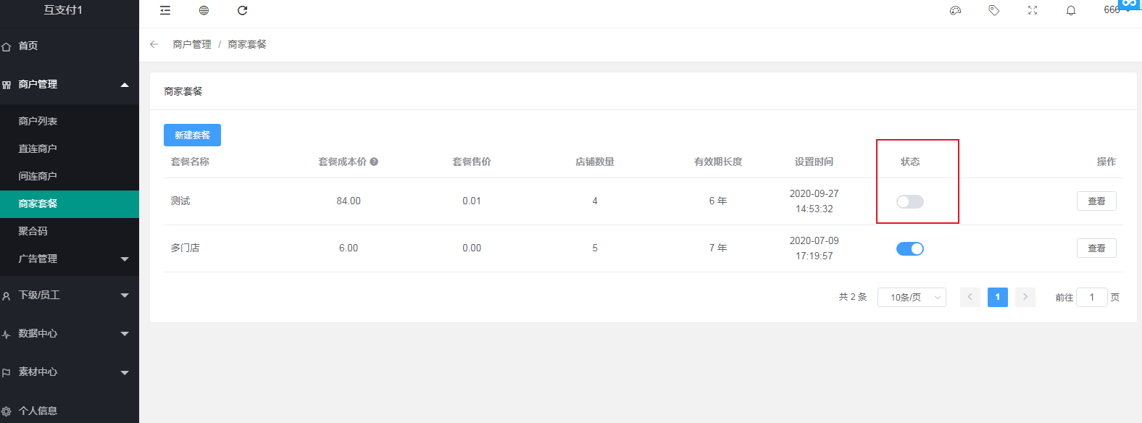1142x423 pixels.
Task: Click the 有效期长度 column header
Action: click(718, 162)
